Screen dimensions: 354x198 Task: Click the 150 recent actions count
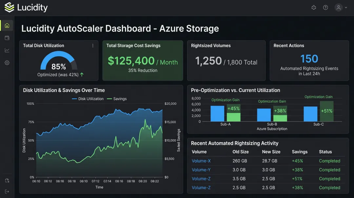(309, 59)
